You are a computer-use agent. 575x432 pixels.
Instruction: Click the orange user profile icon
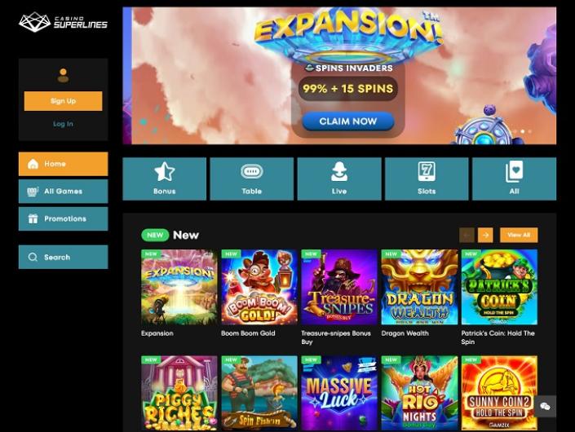(63, 75)
